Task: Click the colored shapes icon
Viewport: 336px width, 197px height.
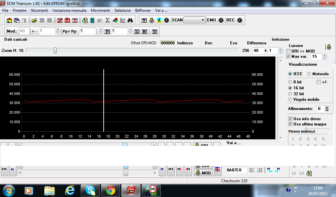Action: tap(115, 20)
